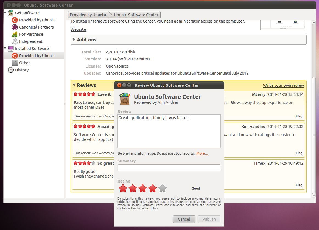Viewport: 319px width, 230px height.
Task: Collapse the Get Software tree section
Action: [5, 13]
